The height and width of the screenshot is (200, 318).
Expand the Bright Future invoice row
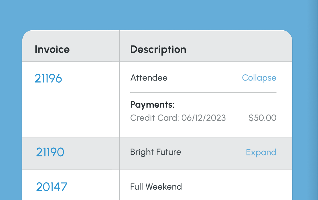coord(261,152)
